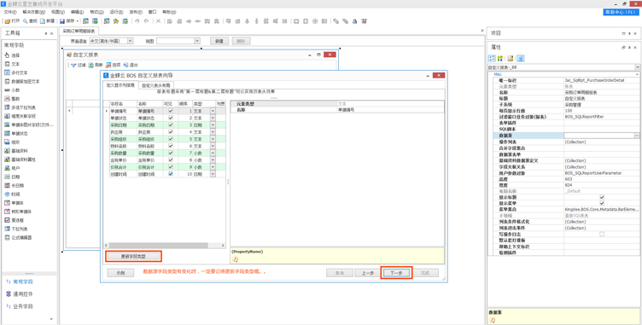Viewport: 642px width, 325px height.
Task: Uncheck the 显示标题 property checkbox
Action: (x=602, y=197)
